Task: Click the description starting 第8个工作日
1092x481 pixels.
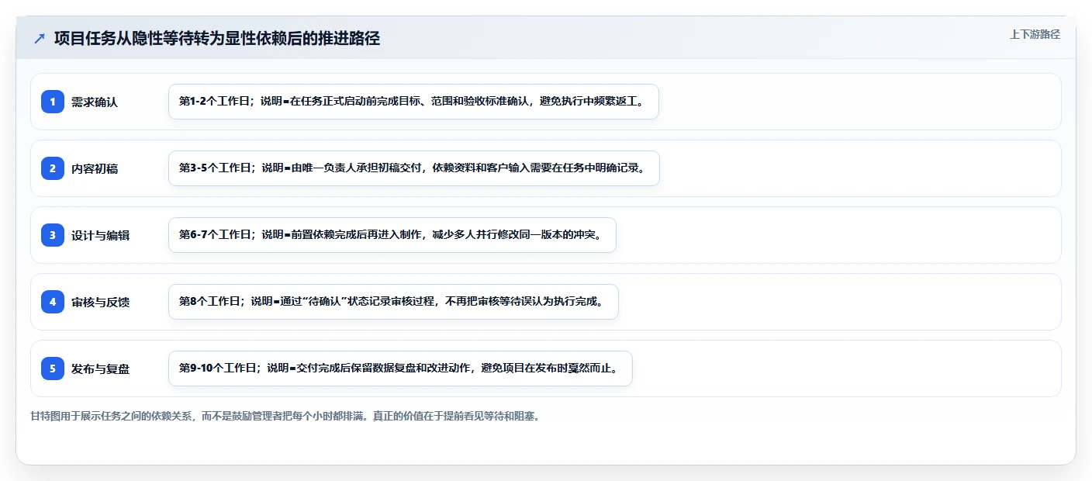Action: click(x=393, y=302)
